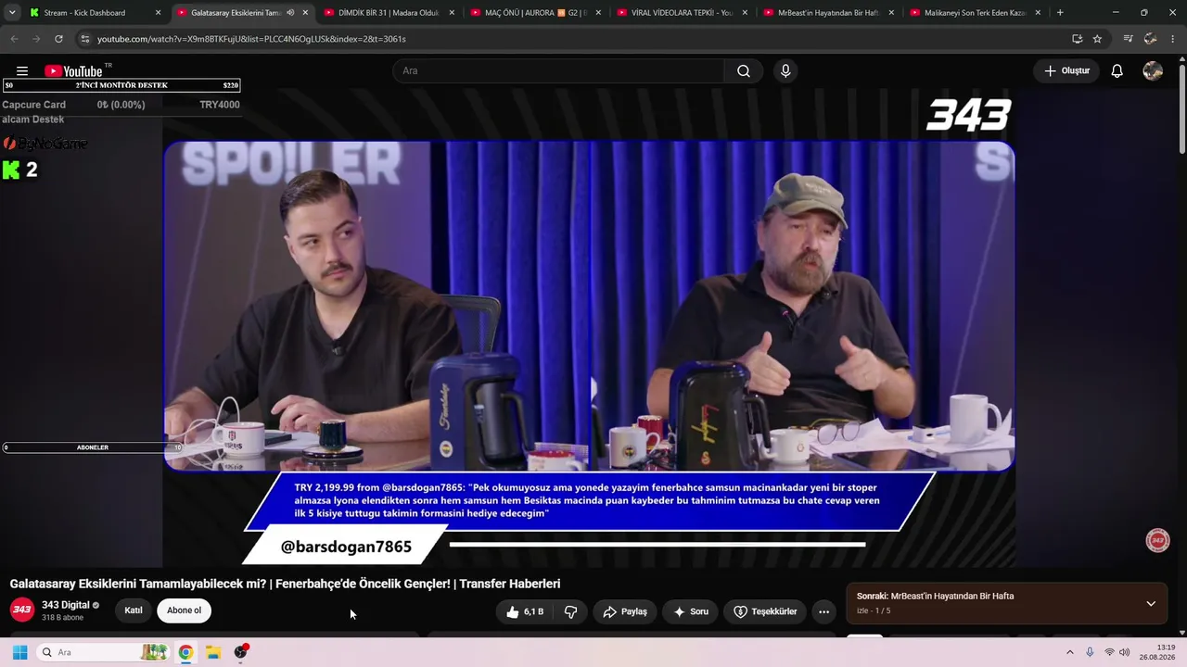Open the YouTube hamburger guide menu
1187x667 pixels.
click(x=22, y=71)
